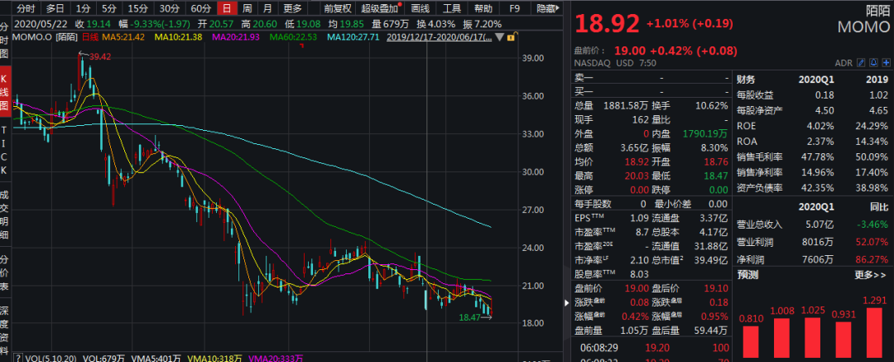Image resolution: width=894 pixels, height=362 pixels.
Task: Open the K线图 sidebar tab
Action: (x=5, y=93)
